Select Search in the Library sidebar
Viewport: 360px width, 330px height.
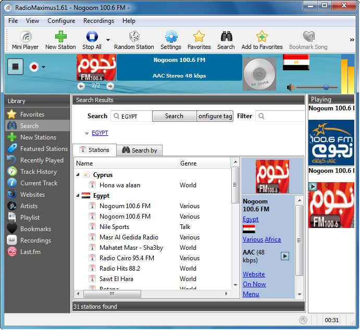(x=38, y=125)
